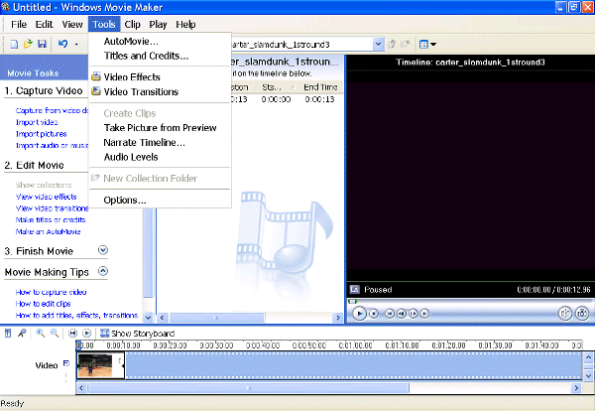The height and width of the screenshot is (411, 595).
Task: Click the Up One Level folder icon
Action: coord(392,44)
